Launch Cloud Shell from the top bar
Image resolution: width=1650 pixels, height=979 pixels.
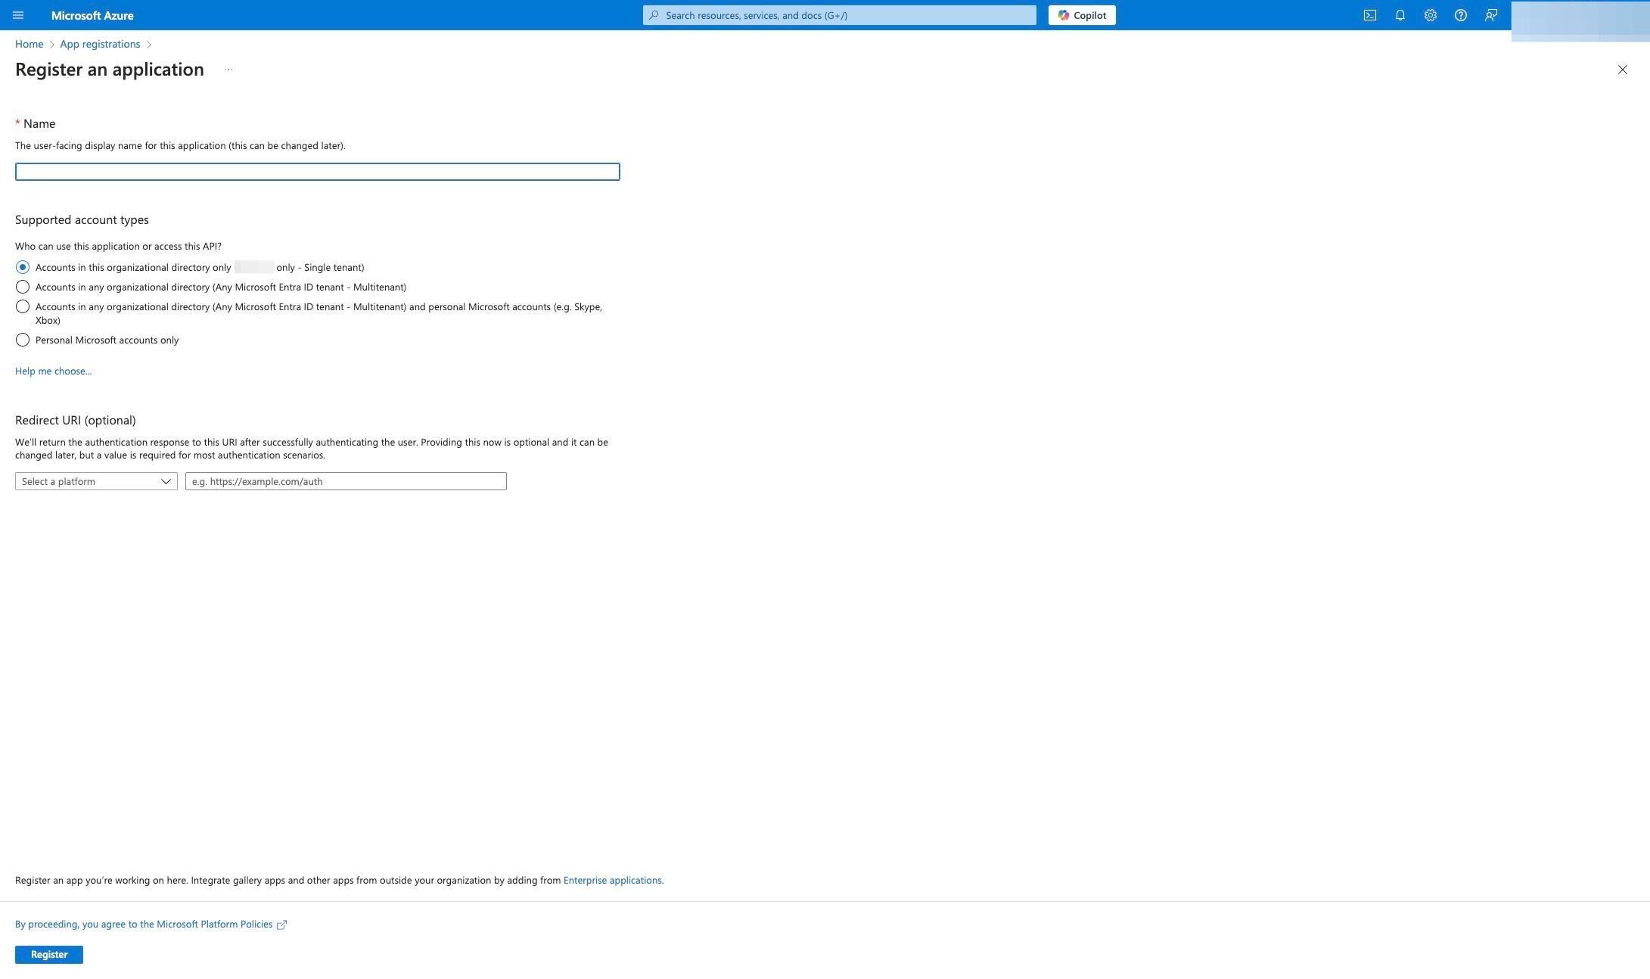(x=1369, y=15)
